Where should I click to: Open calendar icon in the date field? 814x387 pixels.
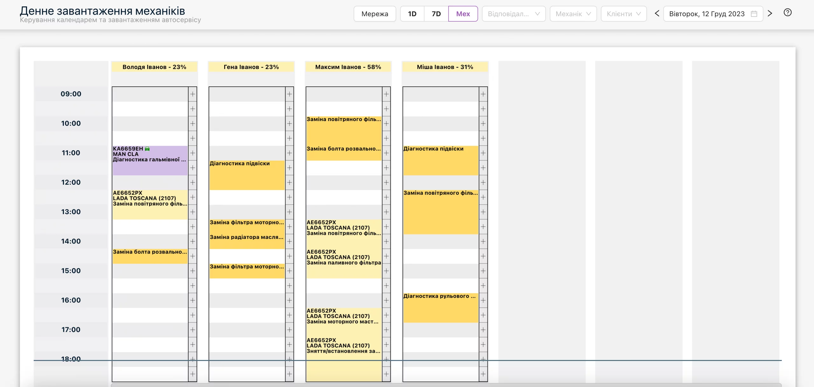pyautogui.click(x=754, y=14)
